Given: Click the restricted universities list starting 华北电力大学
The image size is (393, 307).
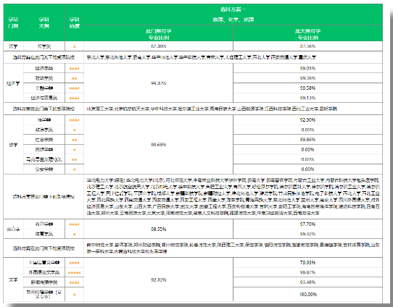Looking at the screenshot, I should (x=233, y=197).
